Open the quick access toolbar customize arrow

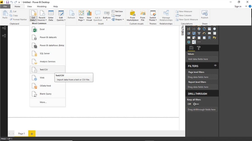19,3
